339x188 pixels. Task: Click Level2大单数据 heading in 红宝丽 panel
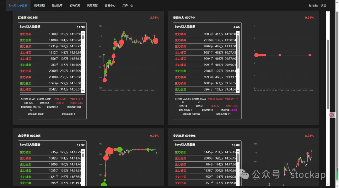30,27
